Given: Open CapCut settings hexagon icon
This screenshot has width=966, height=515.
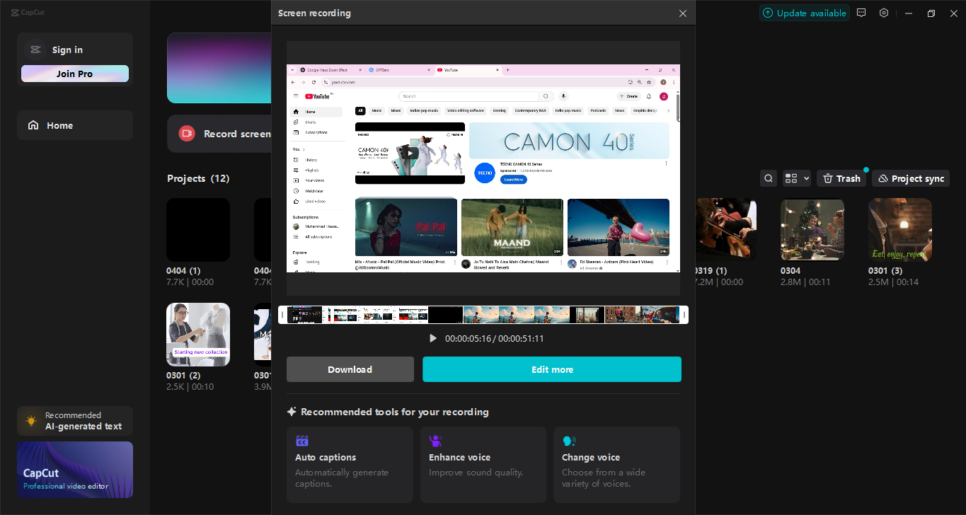Looking at the screenshot, I should [x=884, y=13].
